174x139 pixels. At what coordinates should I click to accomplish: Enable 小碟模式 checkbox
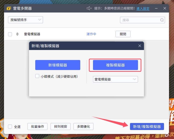coord(37,76)
